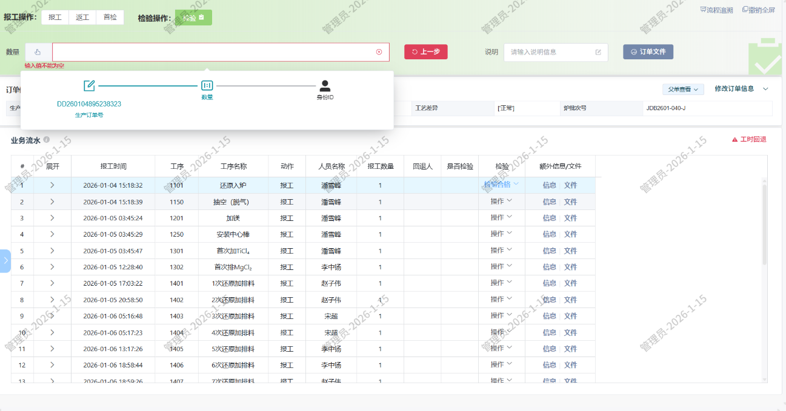This screenshot has height=411, width=786.
Task: Open the 父单查看 dropdown
Action: (682, 90)
